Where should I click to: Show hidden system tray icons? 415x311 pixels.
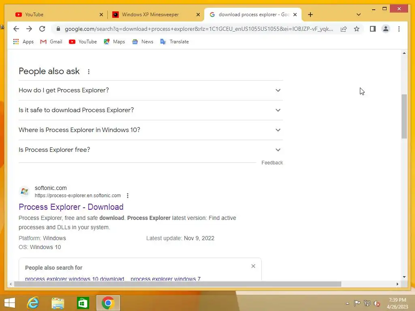coord(347,303)
